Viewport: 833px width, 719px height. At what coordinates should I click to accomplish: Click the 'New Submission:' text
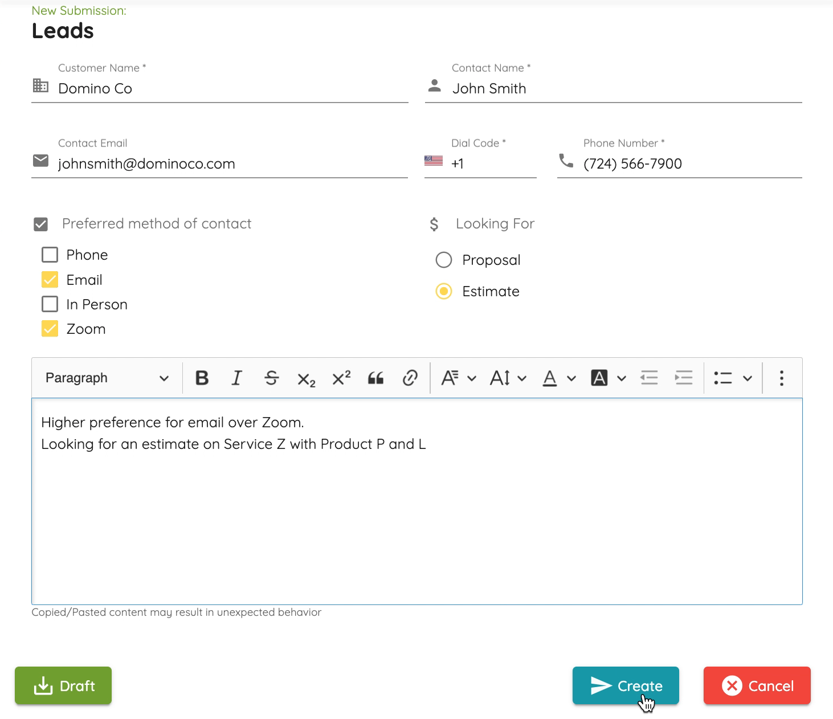click(x=79, y=10)
